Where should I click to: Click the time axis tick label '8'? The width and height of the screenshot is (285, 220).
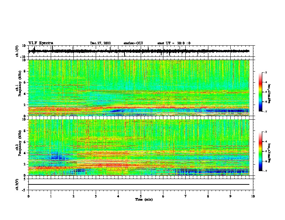coord(208,196)
